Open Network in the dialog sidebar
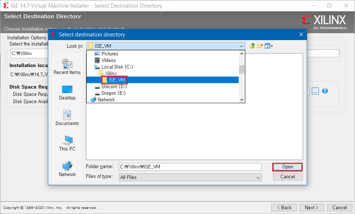 tap(67, 169)
